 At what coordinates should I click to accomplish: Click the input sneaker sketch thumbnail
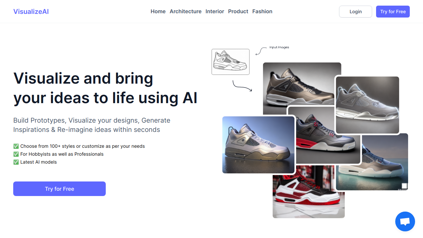coord(230,62)
